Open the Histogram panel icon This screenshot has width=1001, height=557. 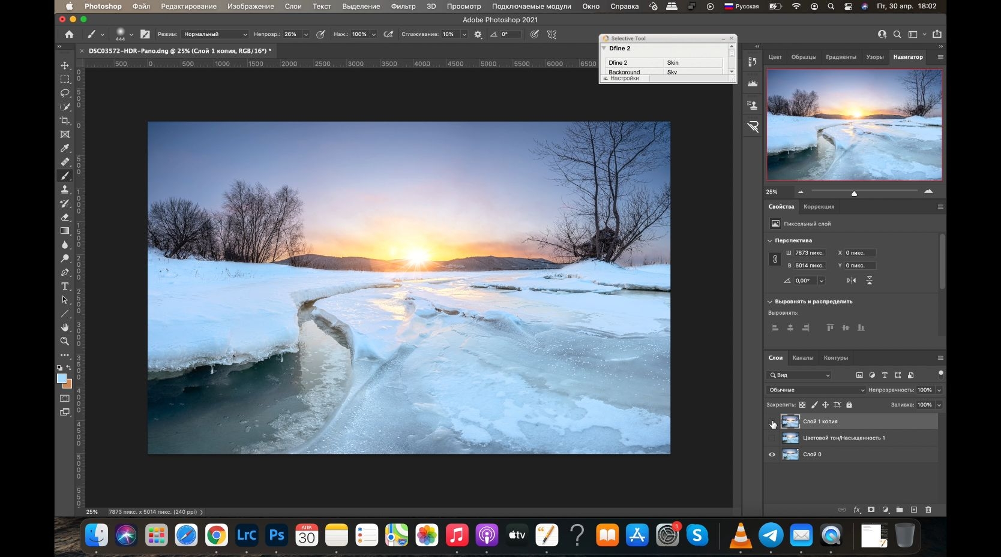(753, 83)
